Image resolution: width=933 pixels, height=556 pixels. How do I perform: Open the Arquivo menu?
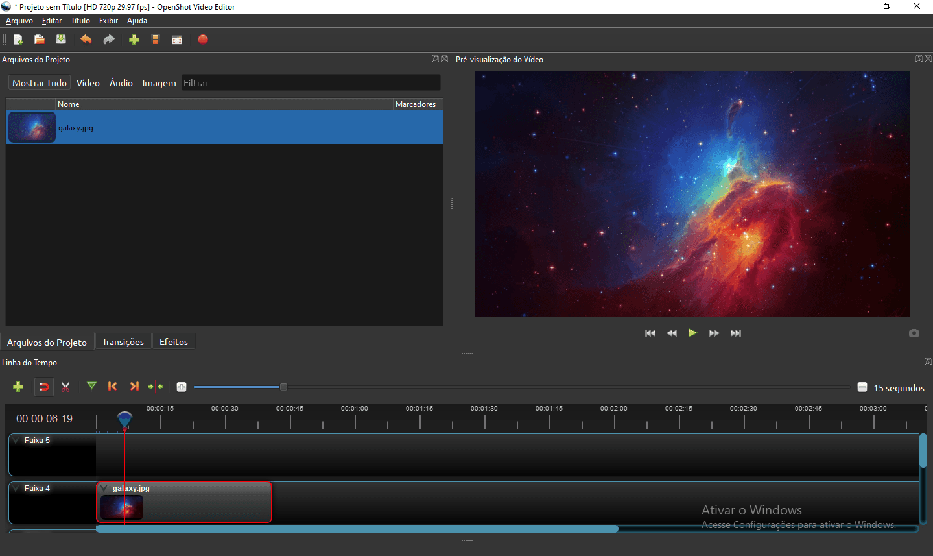point(19,21)
